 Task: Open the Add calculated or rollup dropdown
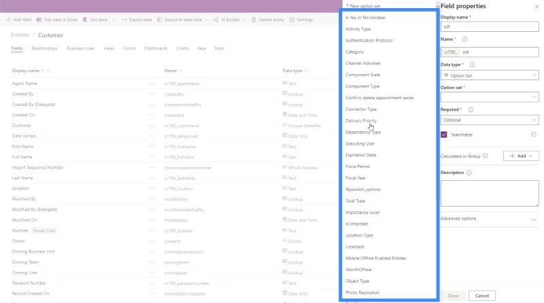point(521,156)
